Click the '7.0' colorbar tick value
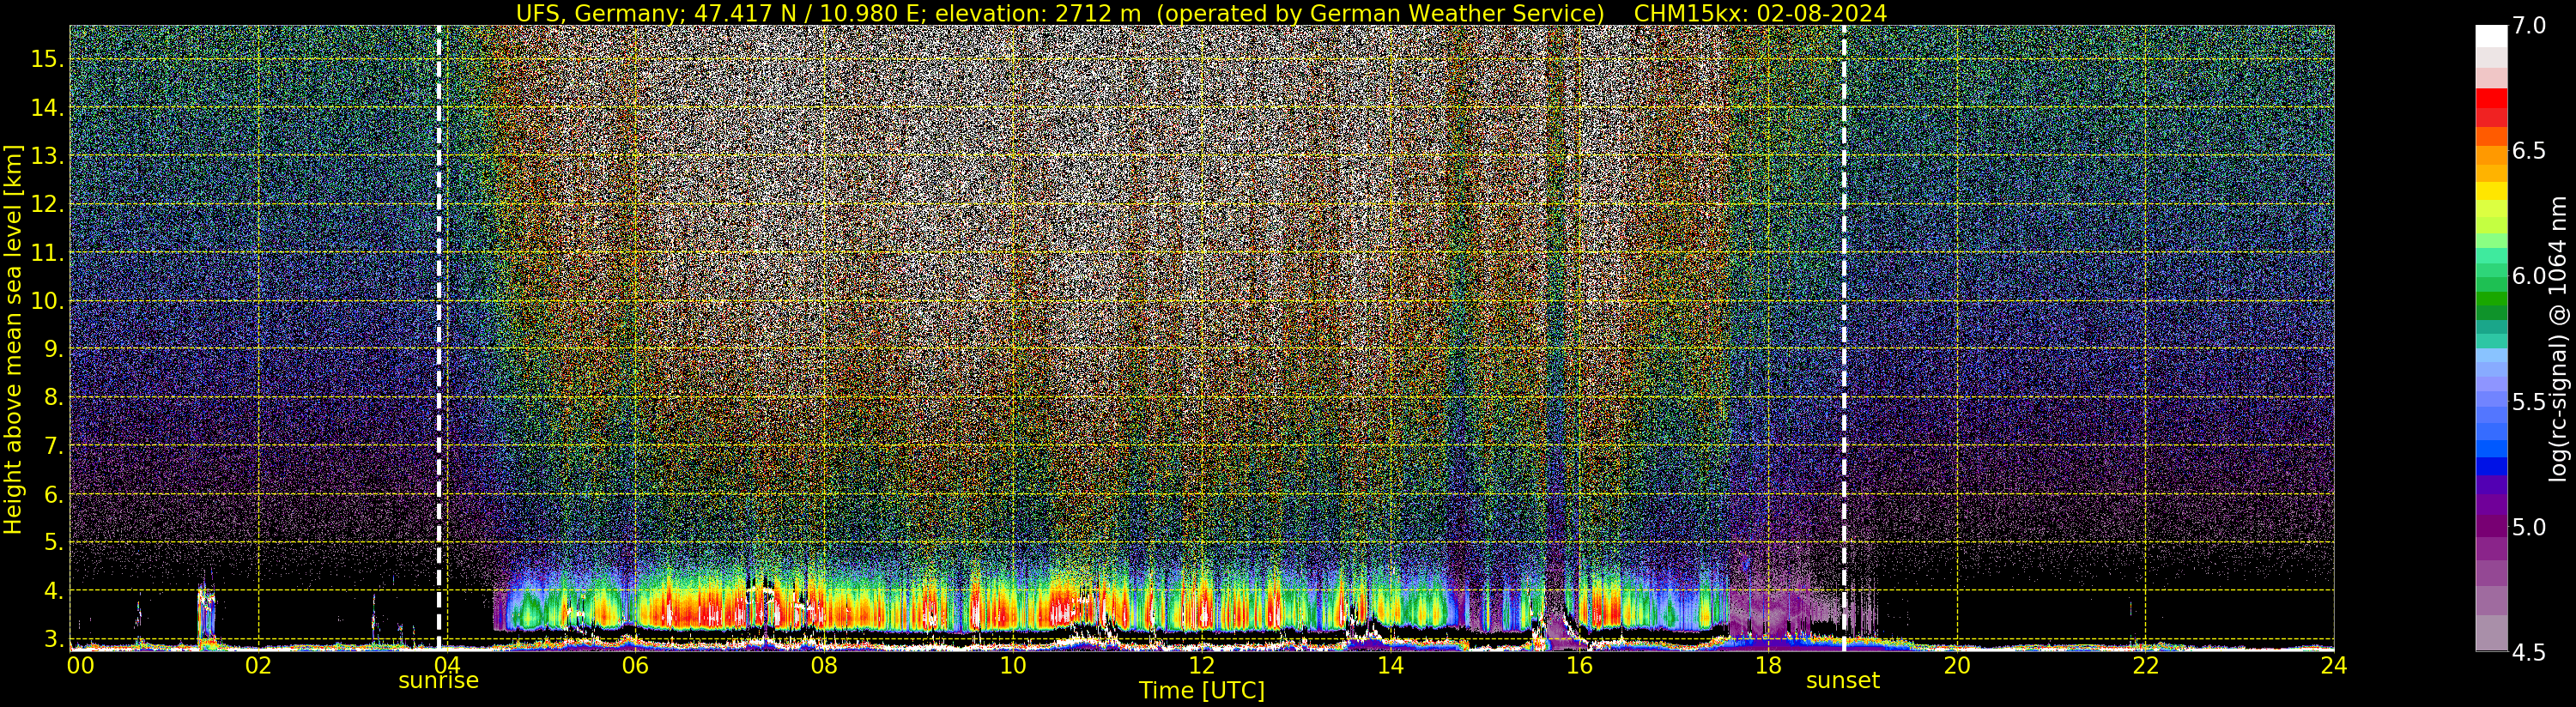This screenshot has height=707, width=2576. (x=2530, y=26)
